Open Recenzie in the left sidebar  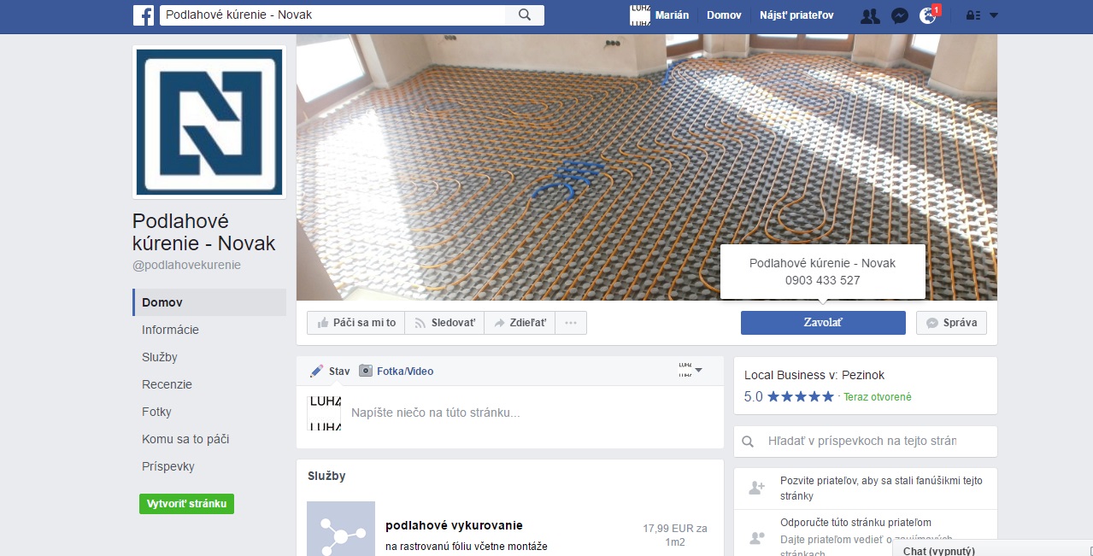point(167,384)
